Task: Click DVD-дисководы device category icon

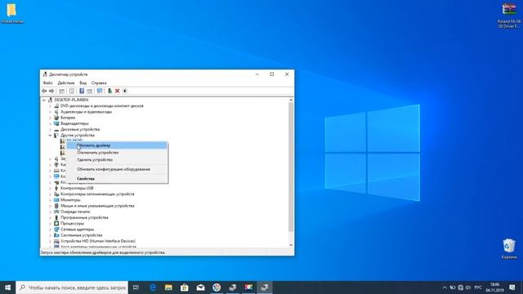Action: coord(56,105)
